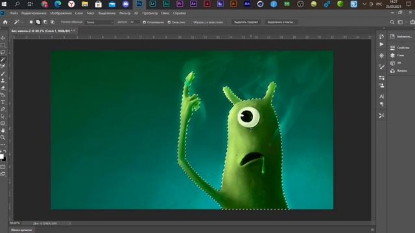Select the Hand tool
Viewport: 415px width, 233px height.
coord(3,131)
